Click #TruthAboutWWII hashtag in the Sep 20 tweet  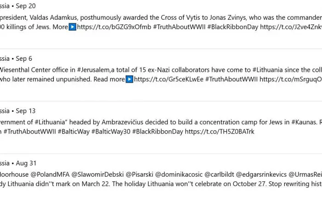179,27
